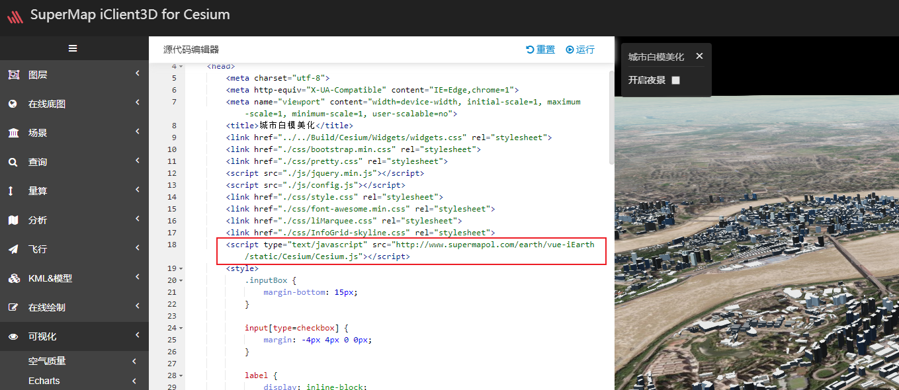Click the style.css link code line
The image size is (899, 390).
tap(335, 197)
